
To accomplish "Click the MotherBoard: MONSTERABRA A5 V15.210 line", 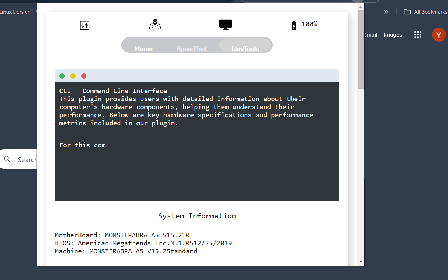I will [x=122, y=235].
